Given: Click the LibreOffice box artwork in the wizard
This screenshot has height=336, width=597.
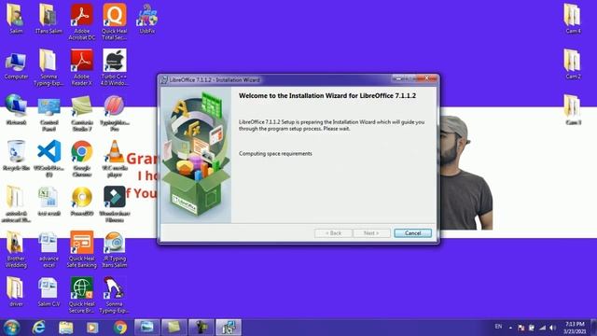Looking at the screenshot, I should [196, 155].
